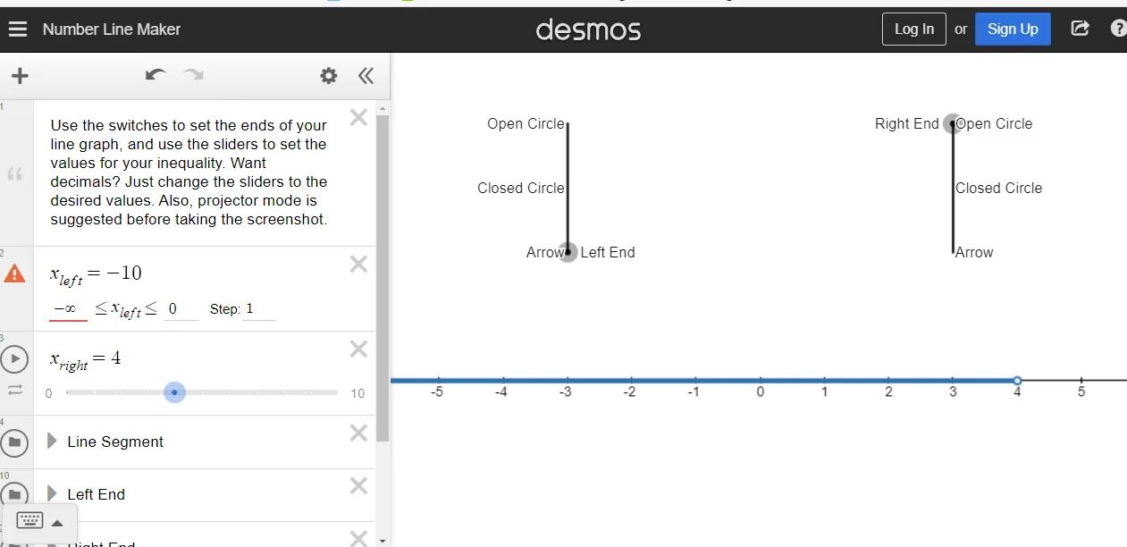The image size is (1127, 547).
Task: Click the Right End switch point at Open Circle
Action: pyautogui.click(x=953, y=123)
